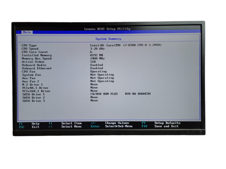
Task: Select the M.2 Drive 1 label
Action: tap(32, 85)
